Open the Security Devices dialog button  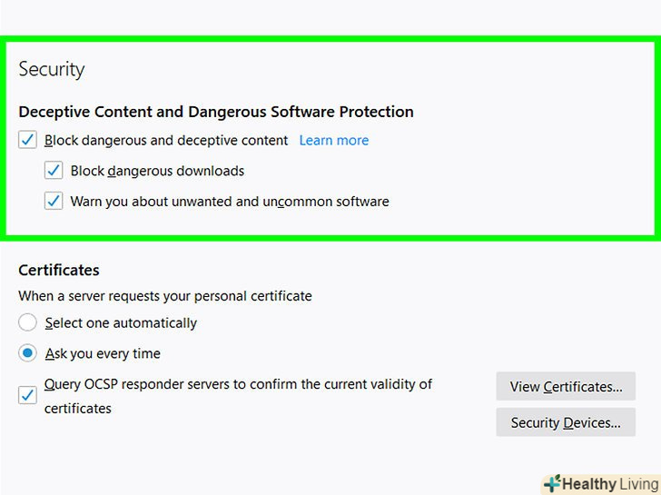(565, 422)
